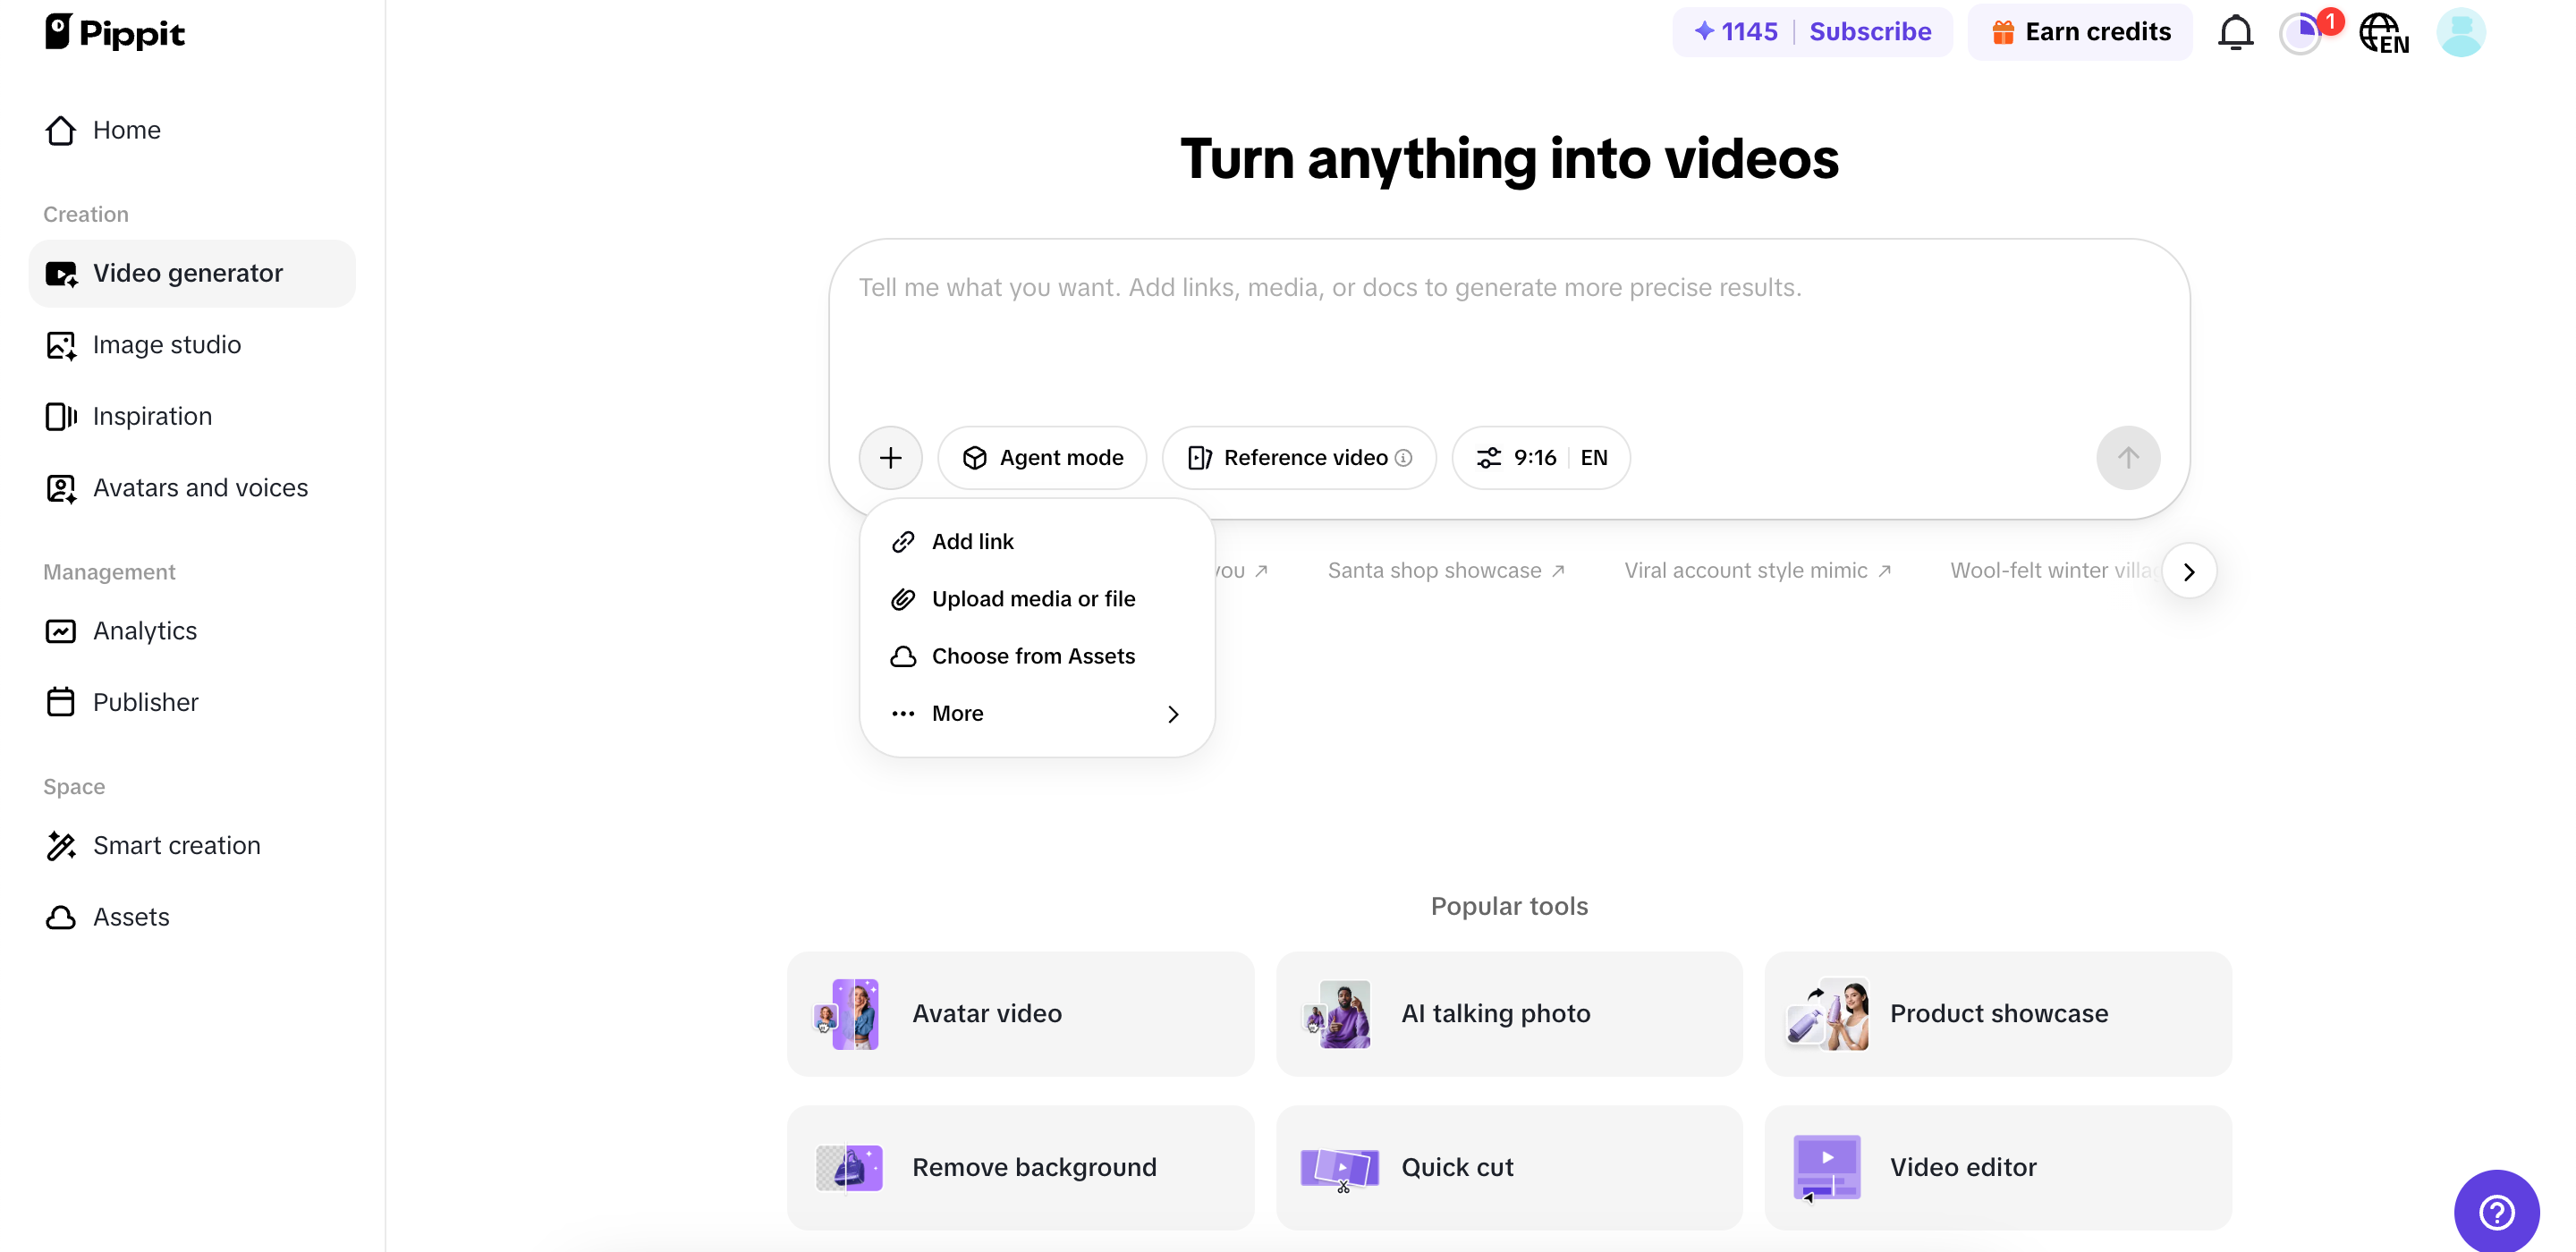Image resolution: width=2576 pixels, height=1252 pixels.
Task: Enable Agent mode
Action: (1042, 457)
